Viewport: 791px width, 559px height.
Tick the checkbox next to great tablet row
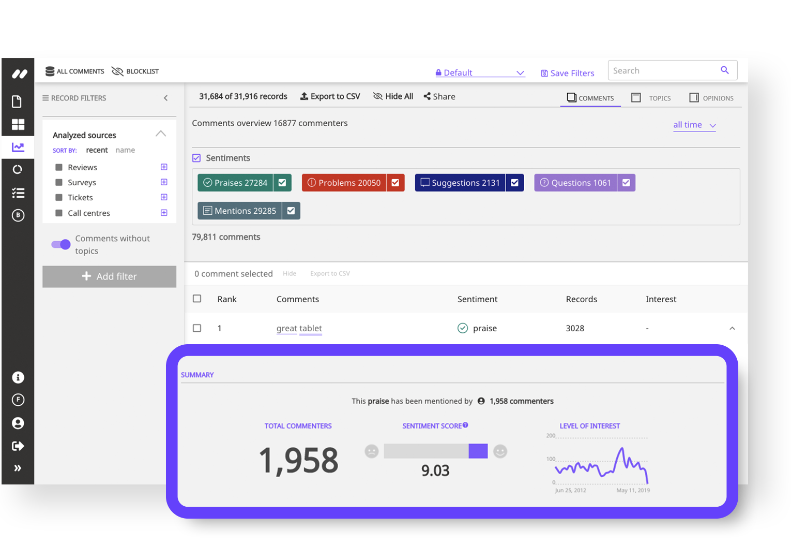point(197,328)
